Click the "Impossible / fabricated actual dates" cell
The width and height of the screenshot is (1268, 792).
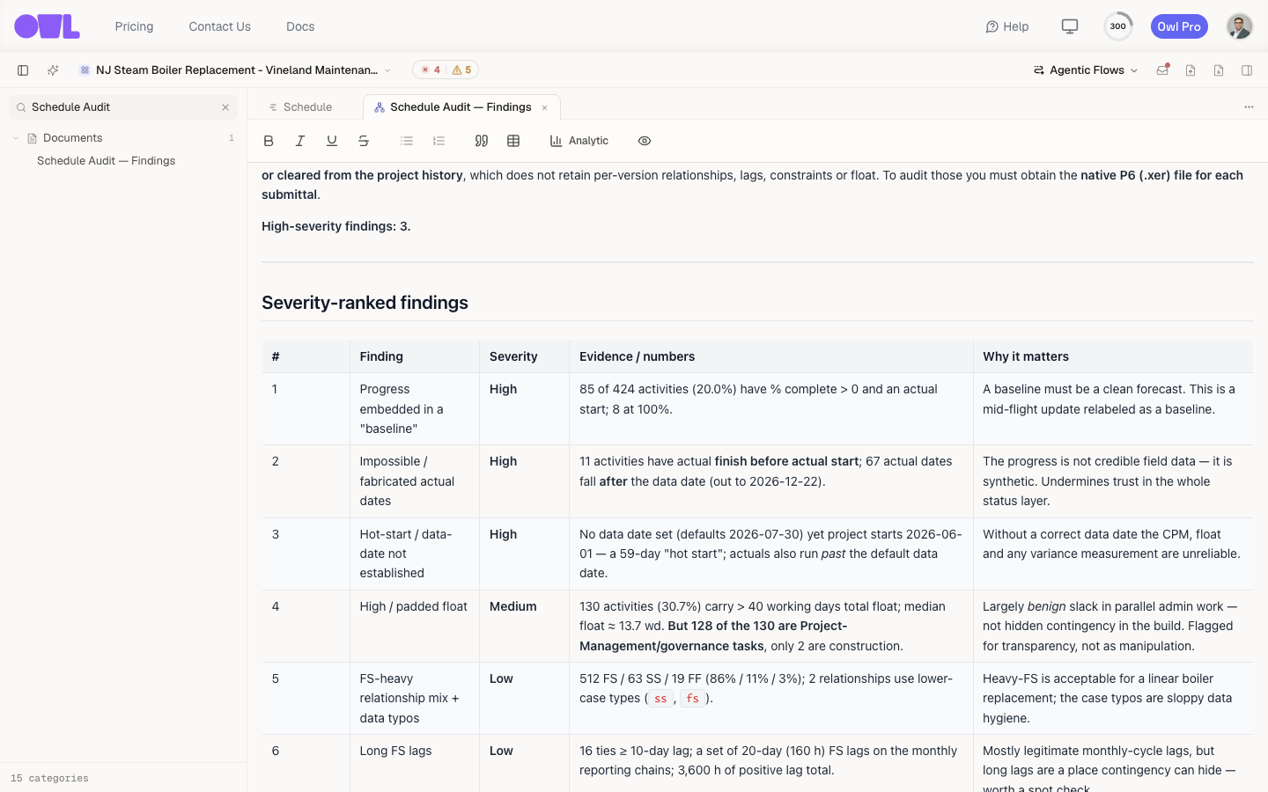coord(414,481)
